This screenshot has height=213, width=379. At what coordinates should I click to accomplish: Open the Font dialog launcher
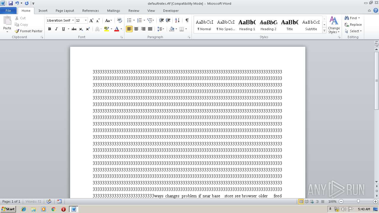tap(122, 37)
